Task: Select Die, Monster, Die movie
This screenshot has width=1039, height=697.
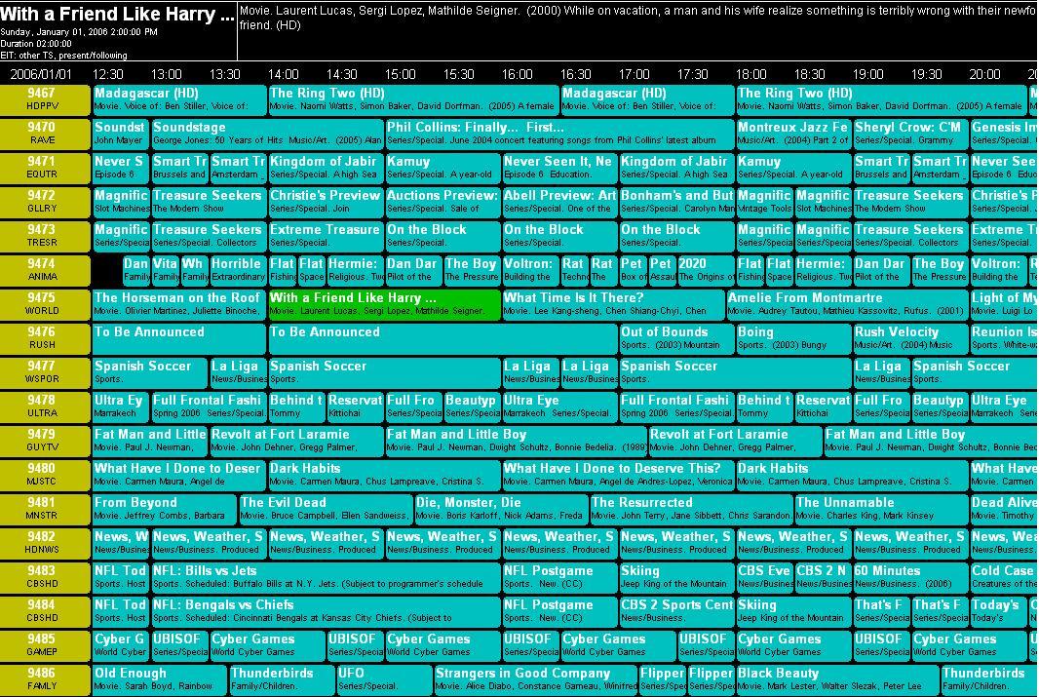Action: [x=501, y=509]
